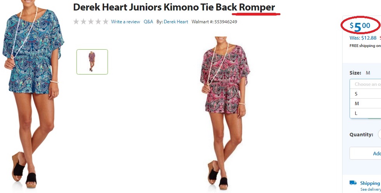Open the Q&A link

(148, 22)
